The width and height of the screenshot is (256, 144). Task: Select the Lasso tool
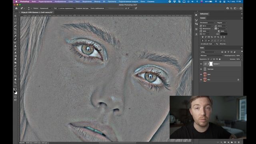pyautogui.click(x=15, y=22)
